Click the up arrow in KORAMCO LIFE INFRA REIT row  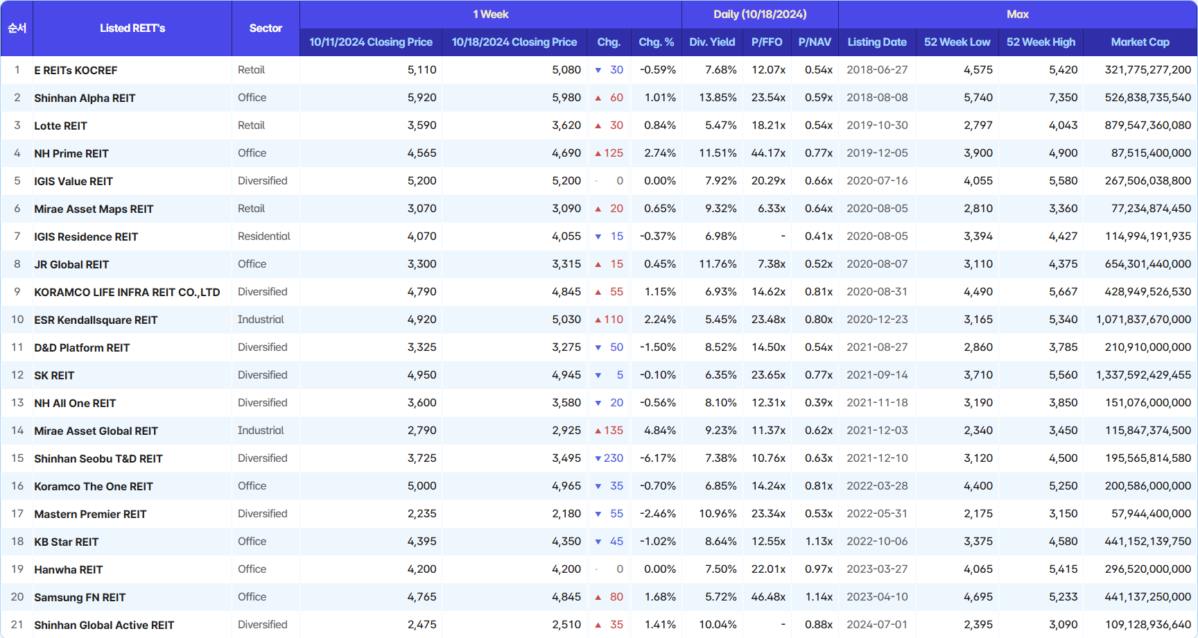(x=598, y=292)
